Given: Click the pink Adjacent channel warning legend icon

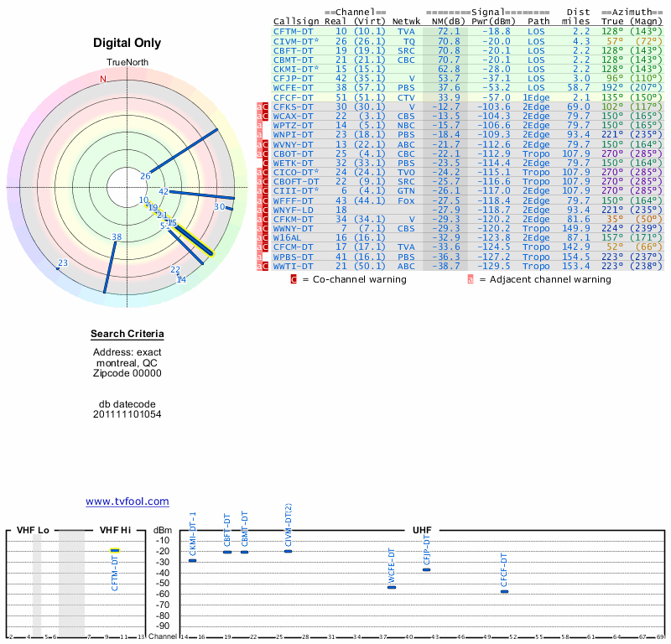Looking at the screenshot, I should [471, 279].
